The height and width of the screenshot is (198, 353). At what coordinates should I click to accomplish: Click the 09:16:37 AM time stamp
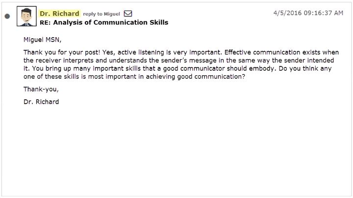click(x=324, y=13)
